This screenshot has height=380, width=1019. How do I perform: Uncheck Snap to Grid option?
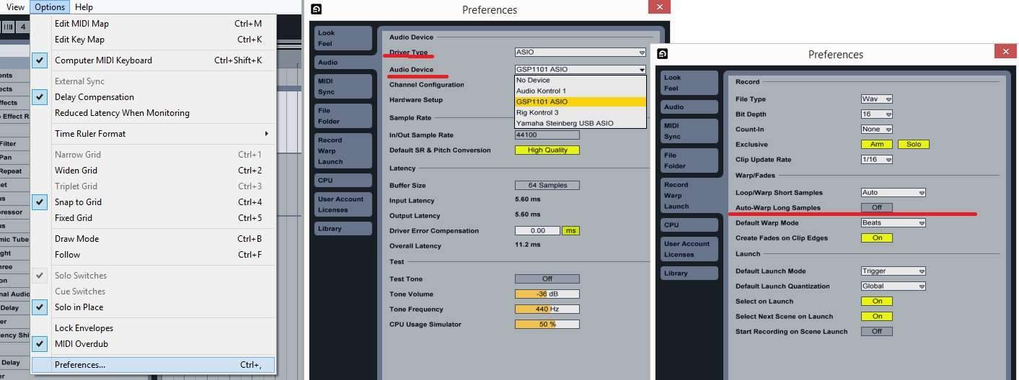click(78, 202)
